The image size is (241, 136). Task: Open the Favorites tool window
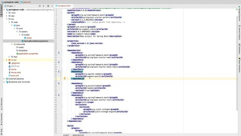pyautogui.click(x=2, y=119)
